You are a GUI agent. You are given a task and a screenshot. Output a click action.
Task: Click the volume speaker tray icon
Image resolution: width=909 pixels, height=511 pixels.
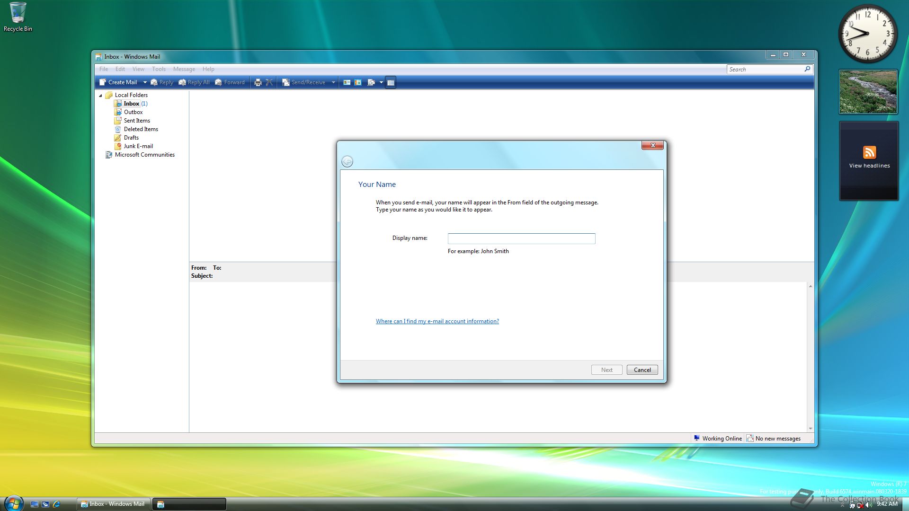coord(868,505)
